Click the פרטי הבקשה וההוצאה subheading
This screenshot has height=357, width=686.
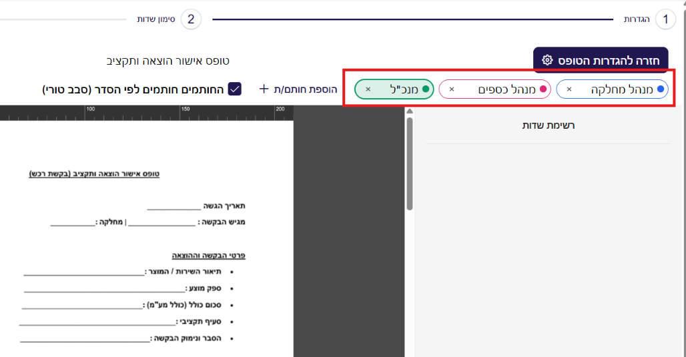[x=209, y=256]
